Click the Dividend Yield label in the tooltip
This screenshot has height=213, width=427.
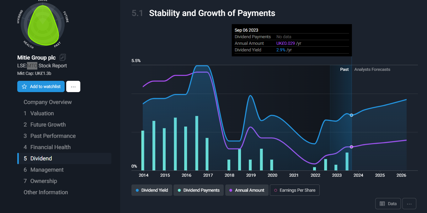tap(248, 50)
